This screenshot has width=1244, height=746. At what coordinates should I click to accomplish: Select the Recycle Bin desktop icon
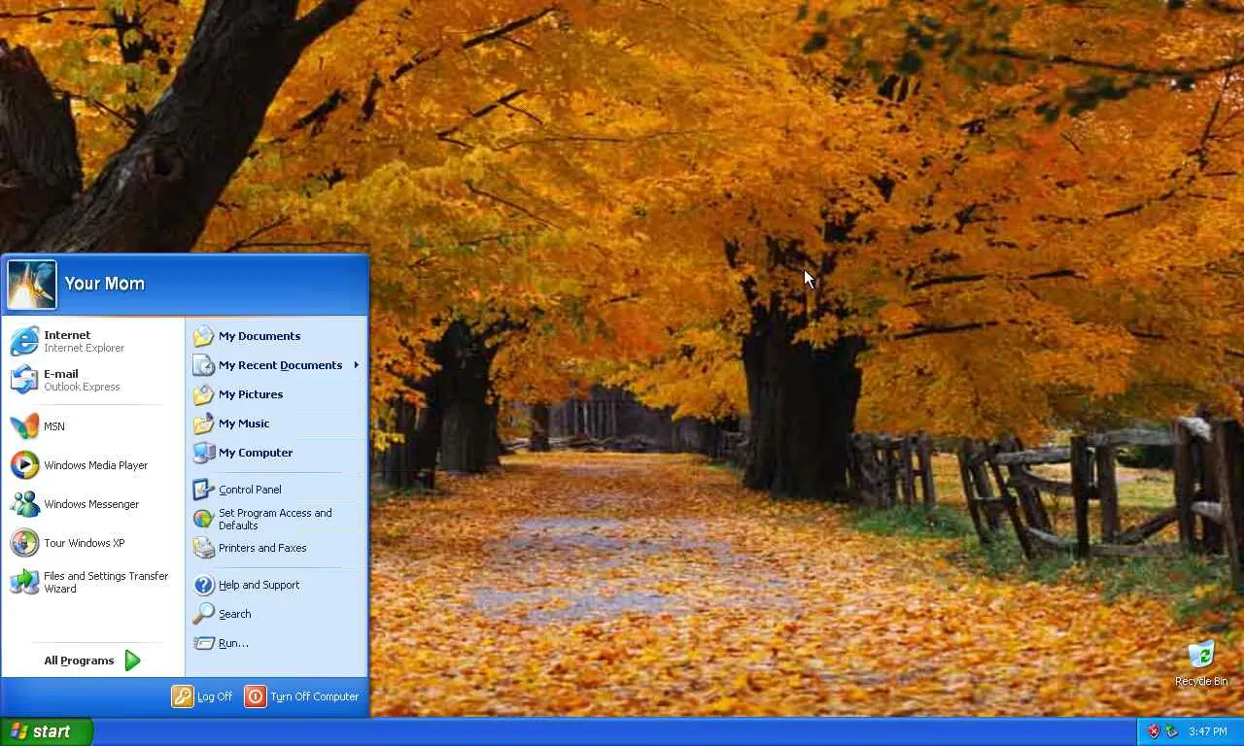coord(1201,654)
